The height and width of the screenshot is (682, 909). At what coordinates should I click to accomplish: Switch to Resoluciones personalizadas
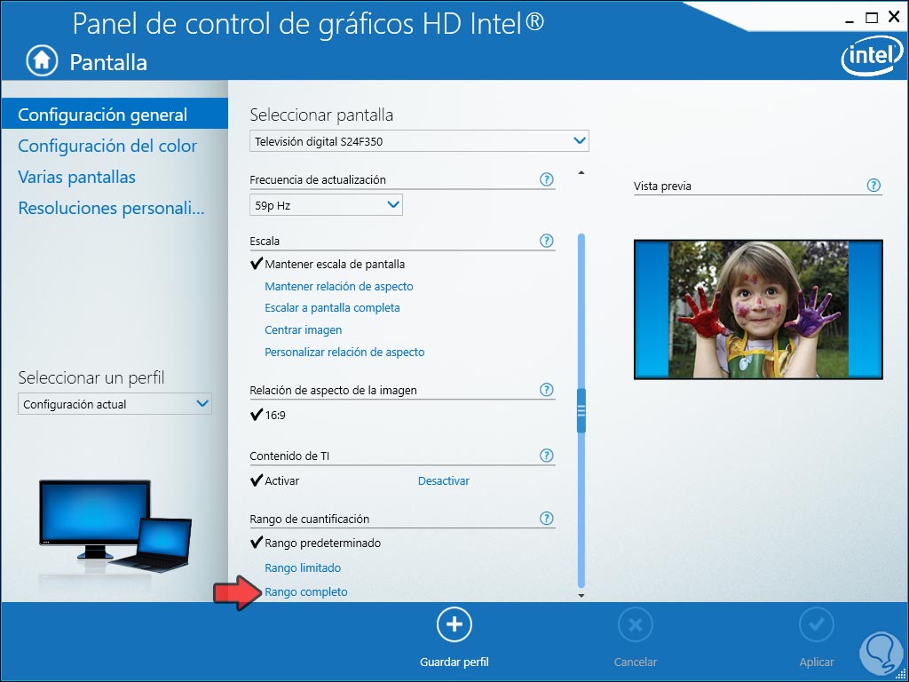click(x=111, y=208)
